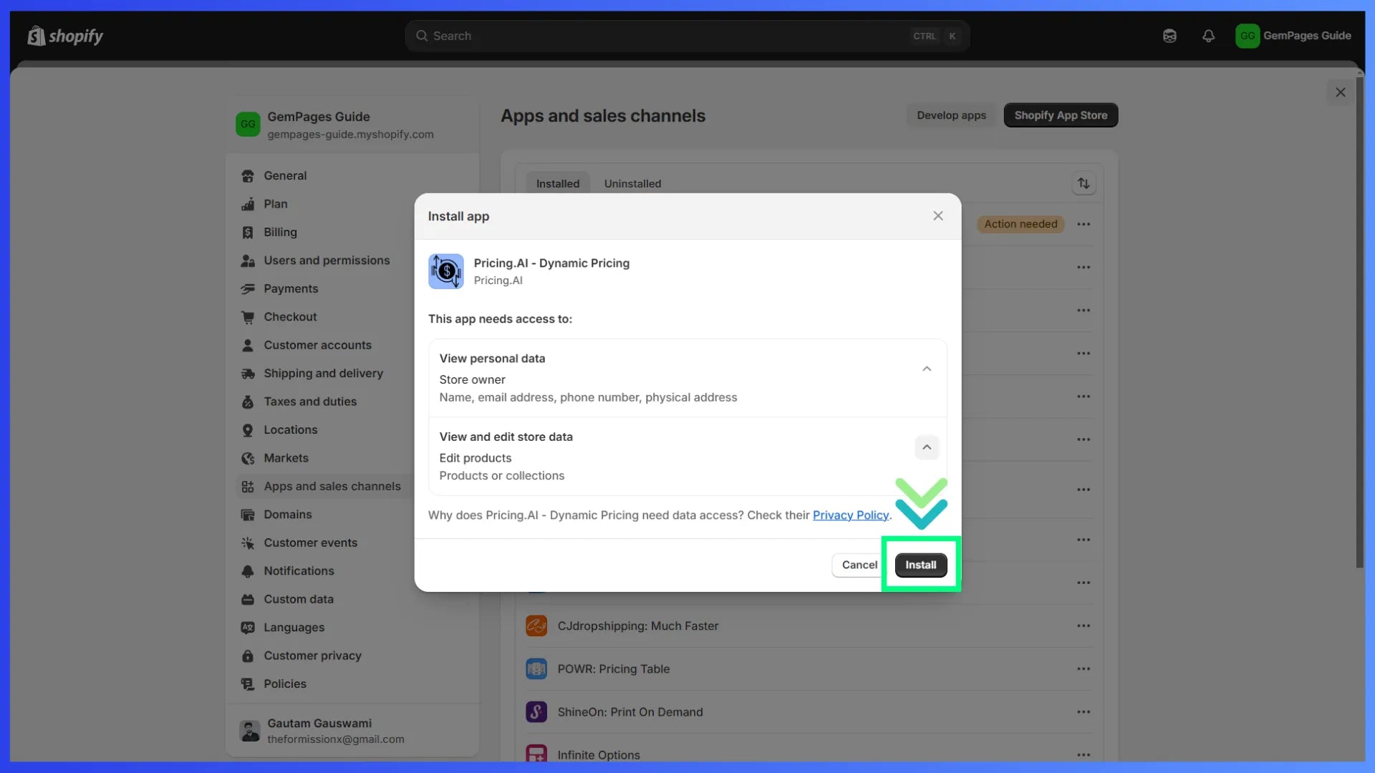Click the Customer privacy lock icon

248,656
